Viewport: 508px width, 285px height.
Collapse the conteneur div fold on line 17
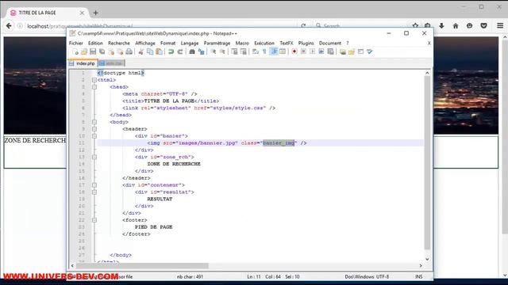[x=94, y=185]
